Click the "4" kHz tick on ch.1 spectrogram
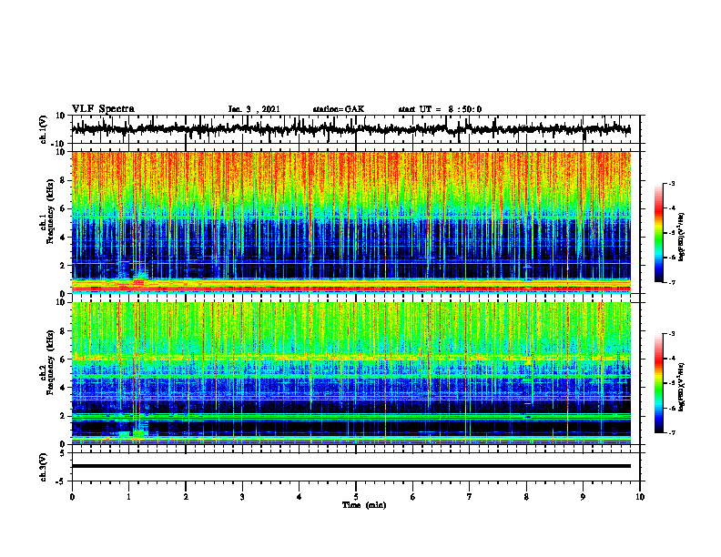721x557 pixels. click(x=63, y=238)
